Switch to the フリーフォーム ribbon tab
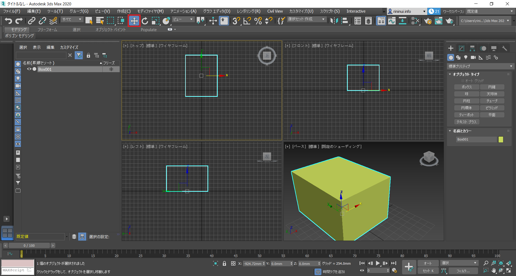The image size is (516, 276). point(47,30)
